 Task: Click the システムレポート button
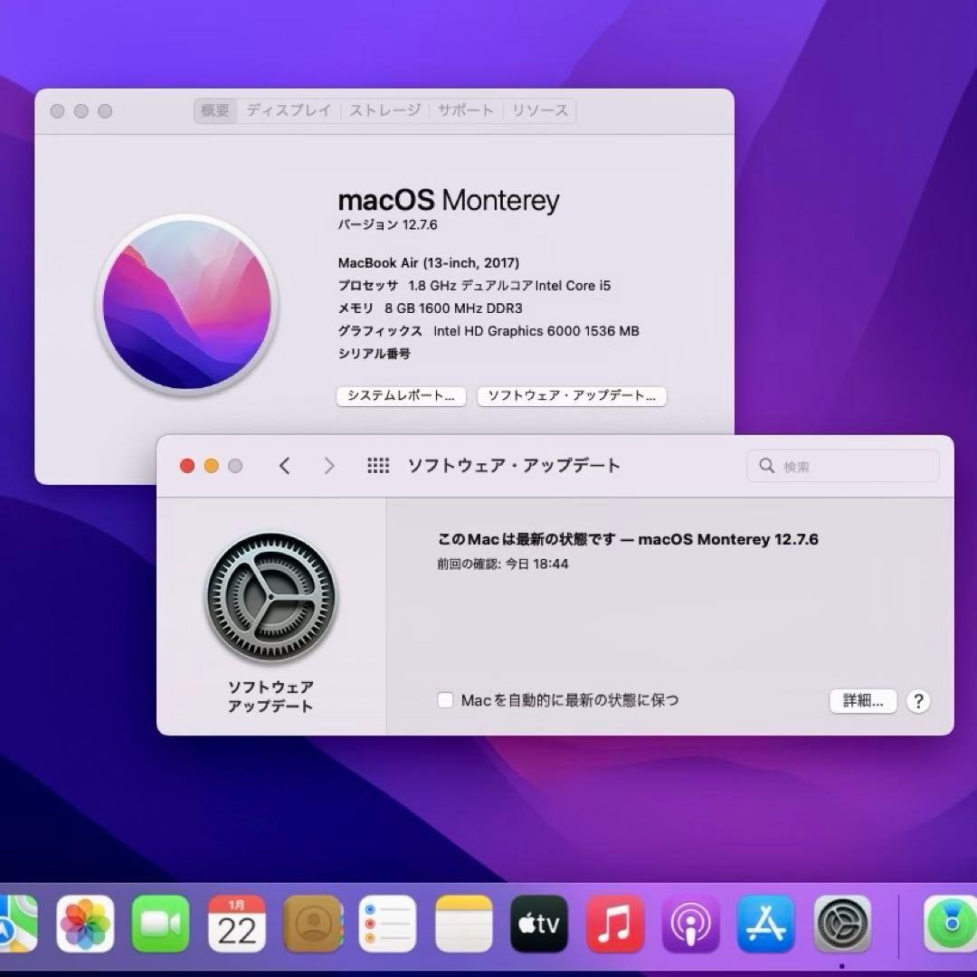(x=401, y=396)
